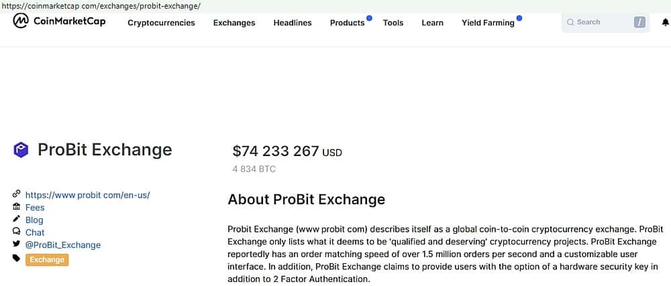Image resolution: width=671 pixels, height=286 pixels.
Task: Click the notification bell icon
Action: click(x=665, y=22)
